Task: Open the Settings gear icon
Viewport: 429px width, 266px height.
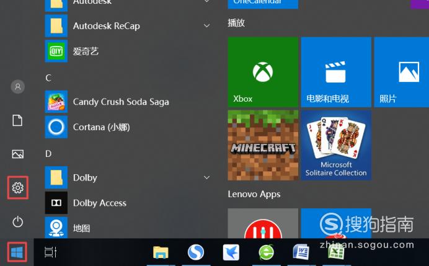Action: click(18, 188)
